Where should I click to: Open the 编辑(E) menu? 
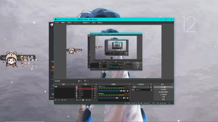click(x=63, y=23)
